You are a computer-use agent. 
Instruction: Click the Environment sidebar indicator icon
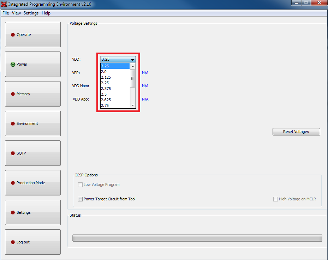point(13,123)
